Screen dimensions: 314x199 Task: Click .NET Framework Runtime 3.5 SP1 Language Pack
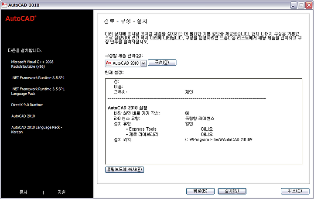click(38, 91)
